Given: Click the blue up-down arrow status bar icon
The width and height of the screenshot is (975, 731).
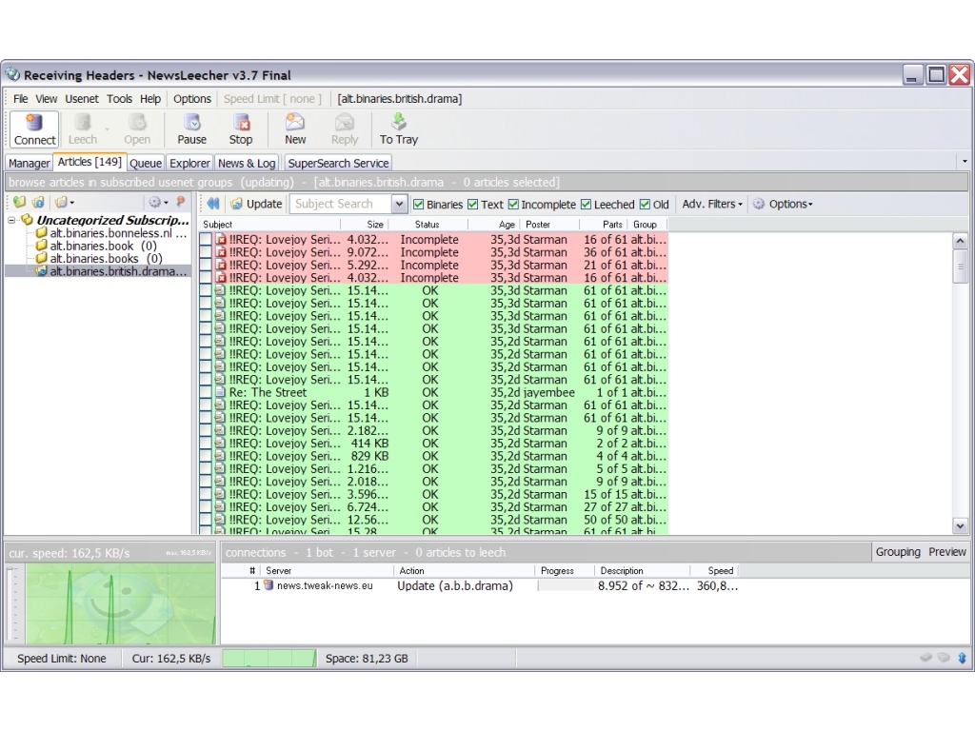Looking at the screenshot, I should tap(962, 658).
